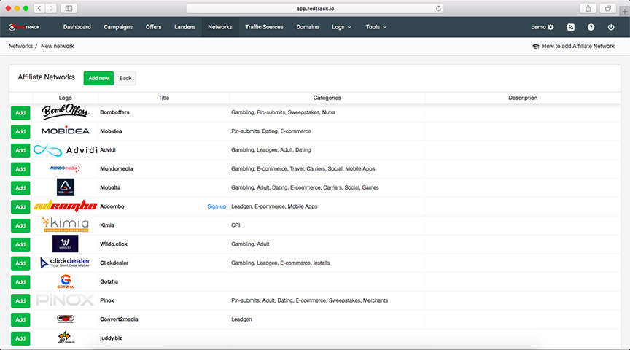Click the Description column header
630x350 pixels.
point(523,98)
